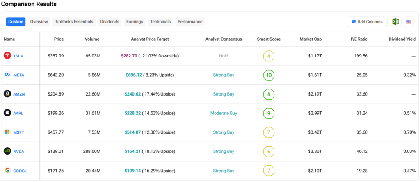Click the 0.32% META dividend yield

(x=410, y=75)
